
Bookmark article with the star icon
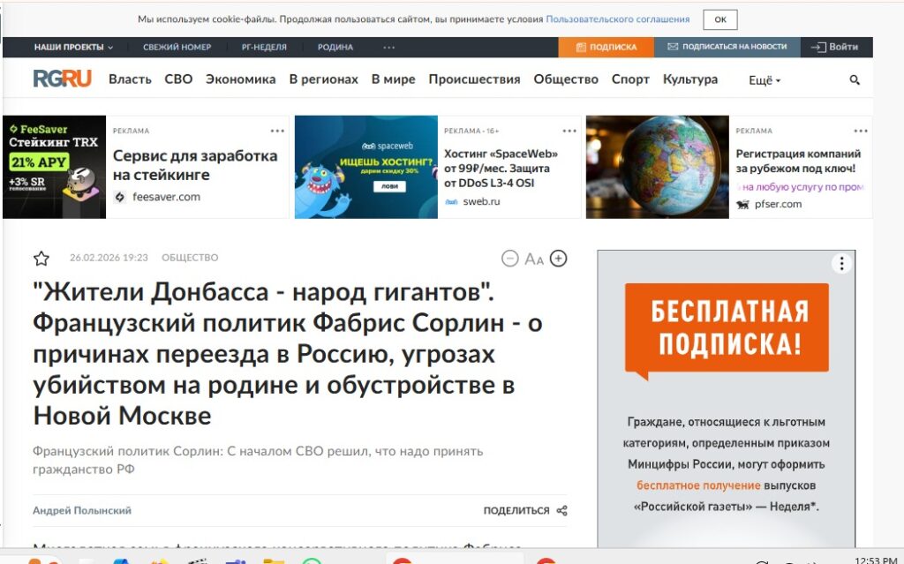pyautogui.click(x=41, y=259)
